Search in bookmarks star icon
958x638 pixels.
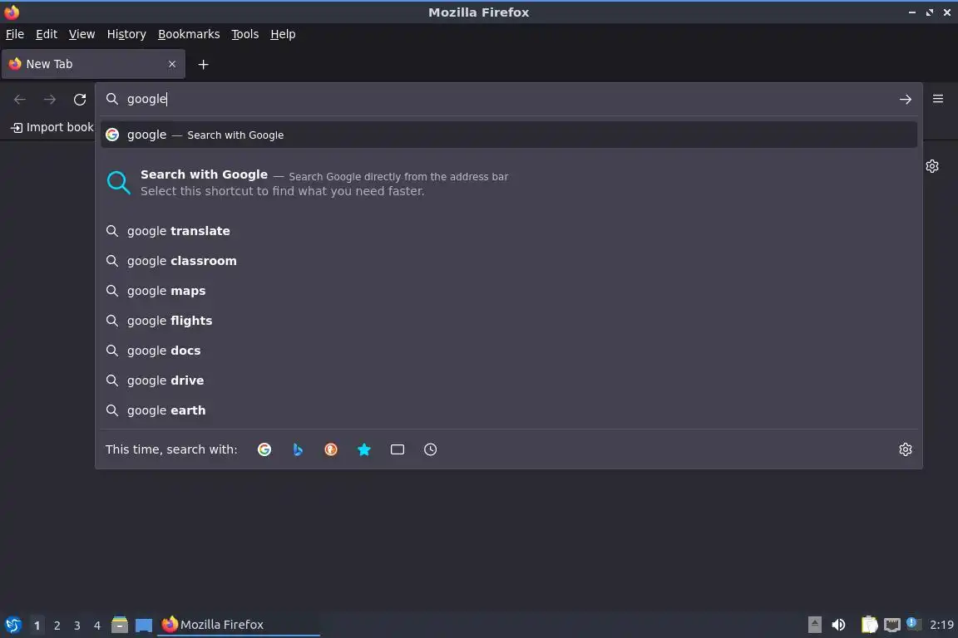(364, 449)
